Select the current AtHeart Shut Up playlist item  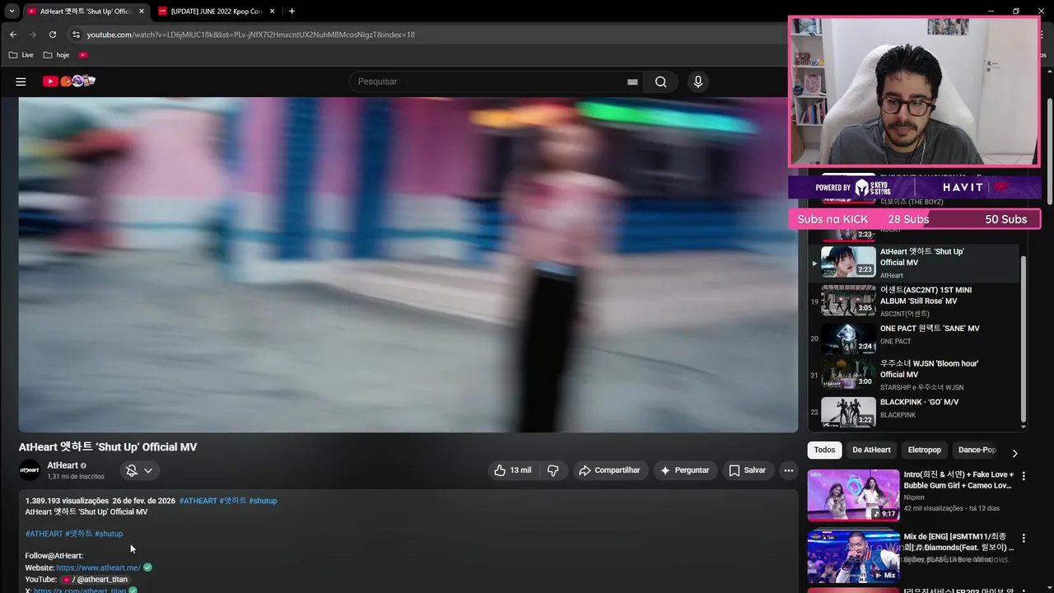pyautogui.click(x=916, y=263)
